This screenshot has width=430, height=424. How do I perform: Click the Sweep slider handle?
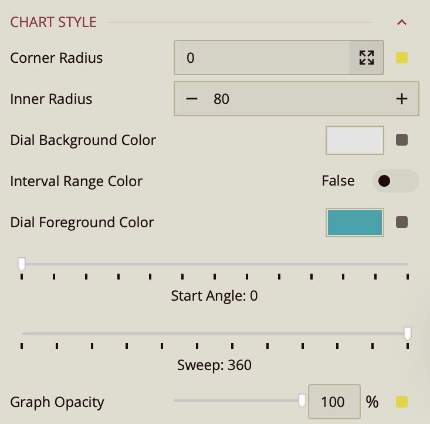coord(408,334)
